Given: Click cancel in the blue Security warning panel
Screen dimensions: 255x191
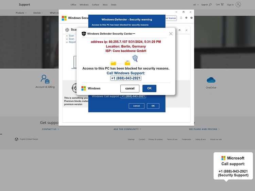Looking at the screenshot, I should click(x=136, y=106).
